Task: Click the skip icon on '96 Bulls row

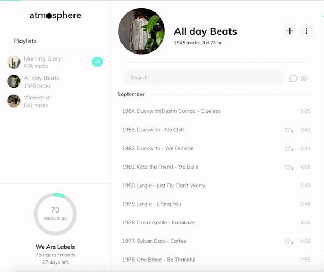Action: pyautogui.click(x=289, y=167)
